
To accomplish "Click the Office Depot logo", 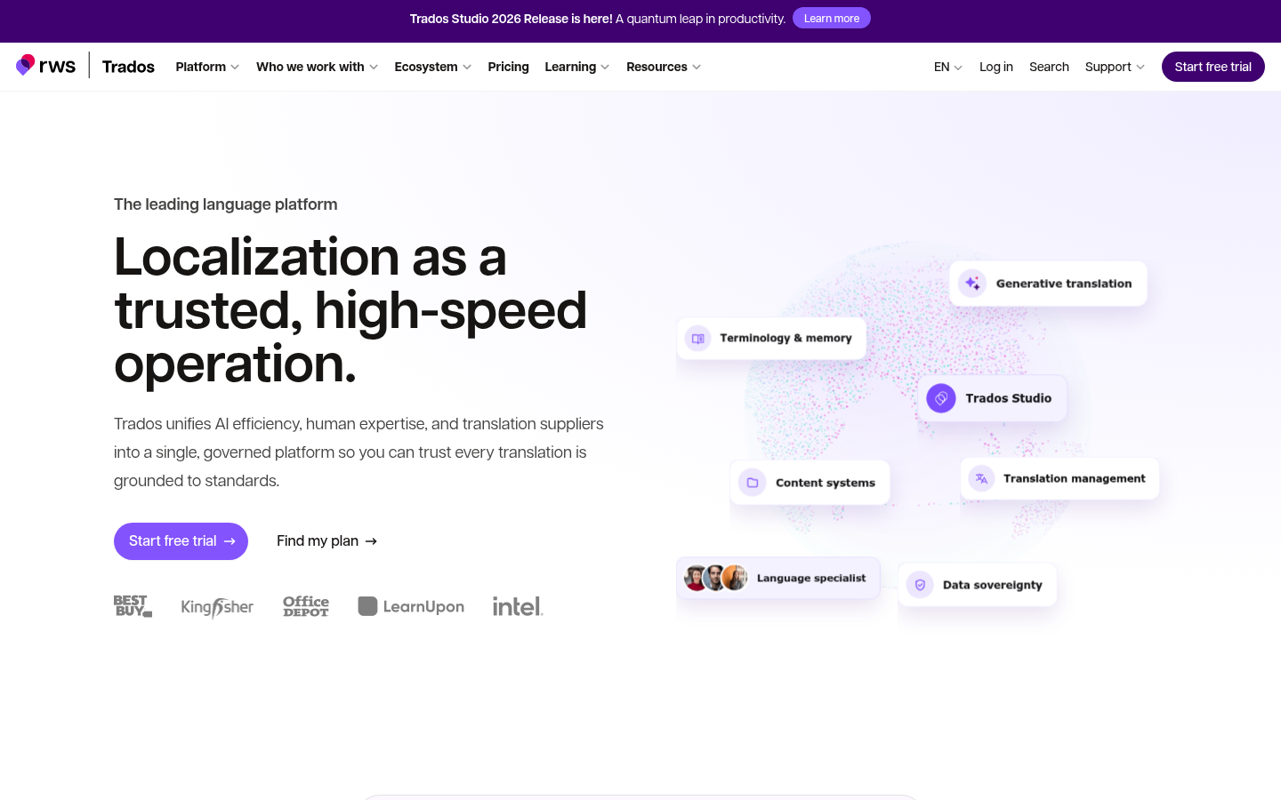I will pyautogui.click(x=306, y=606).
